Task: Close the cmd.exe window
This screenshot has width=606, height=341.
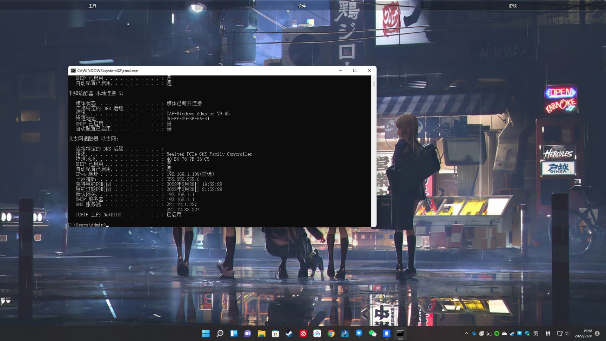Action: (x=369, y=71)
